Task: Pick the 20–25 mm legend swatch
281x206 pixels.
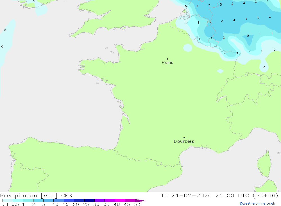Action: [x=79, y=200]
